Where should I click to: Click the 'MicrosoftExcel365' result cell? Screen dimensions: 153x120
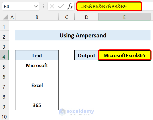click(x=124, y=55)
